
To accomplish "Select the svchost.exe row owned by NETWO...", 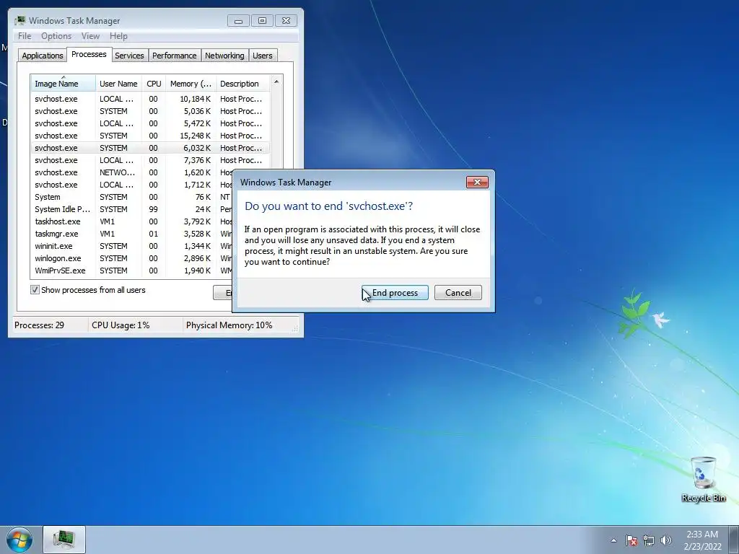I will click(x=132, y=172).
